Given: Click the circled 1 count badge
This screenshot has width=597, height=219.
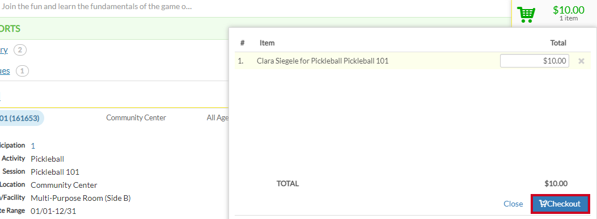Looking at the screenshot, I should tap(23, 71).
